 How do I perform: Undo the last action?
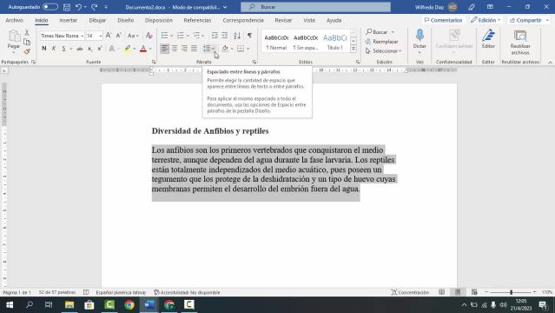click(78, 7)
